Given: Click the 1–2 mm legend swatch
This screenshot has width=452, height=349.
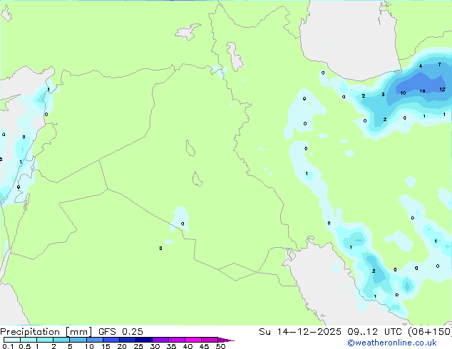Looking at the screenshot, I should [x=45, y=340].
